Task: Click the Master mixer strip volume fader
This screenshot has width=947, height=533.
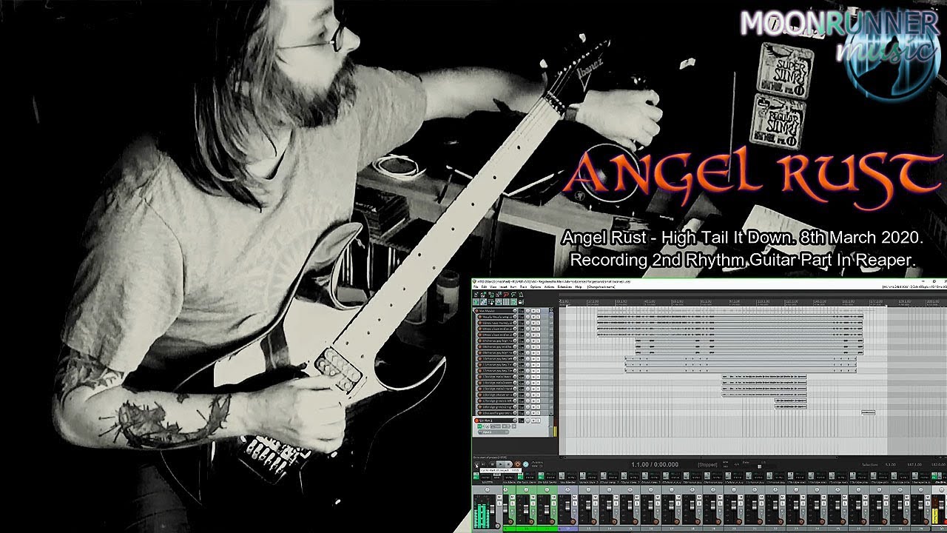Action: tap(492, 509)
